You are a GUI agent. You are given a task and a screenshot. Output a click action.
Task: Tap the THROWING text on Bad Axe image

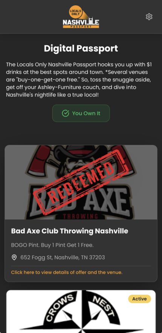click(81, 216)
